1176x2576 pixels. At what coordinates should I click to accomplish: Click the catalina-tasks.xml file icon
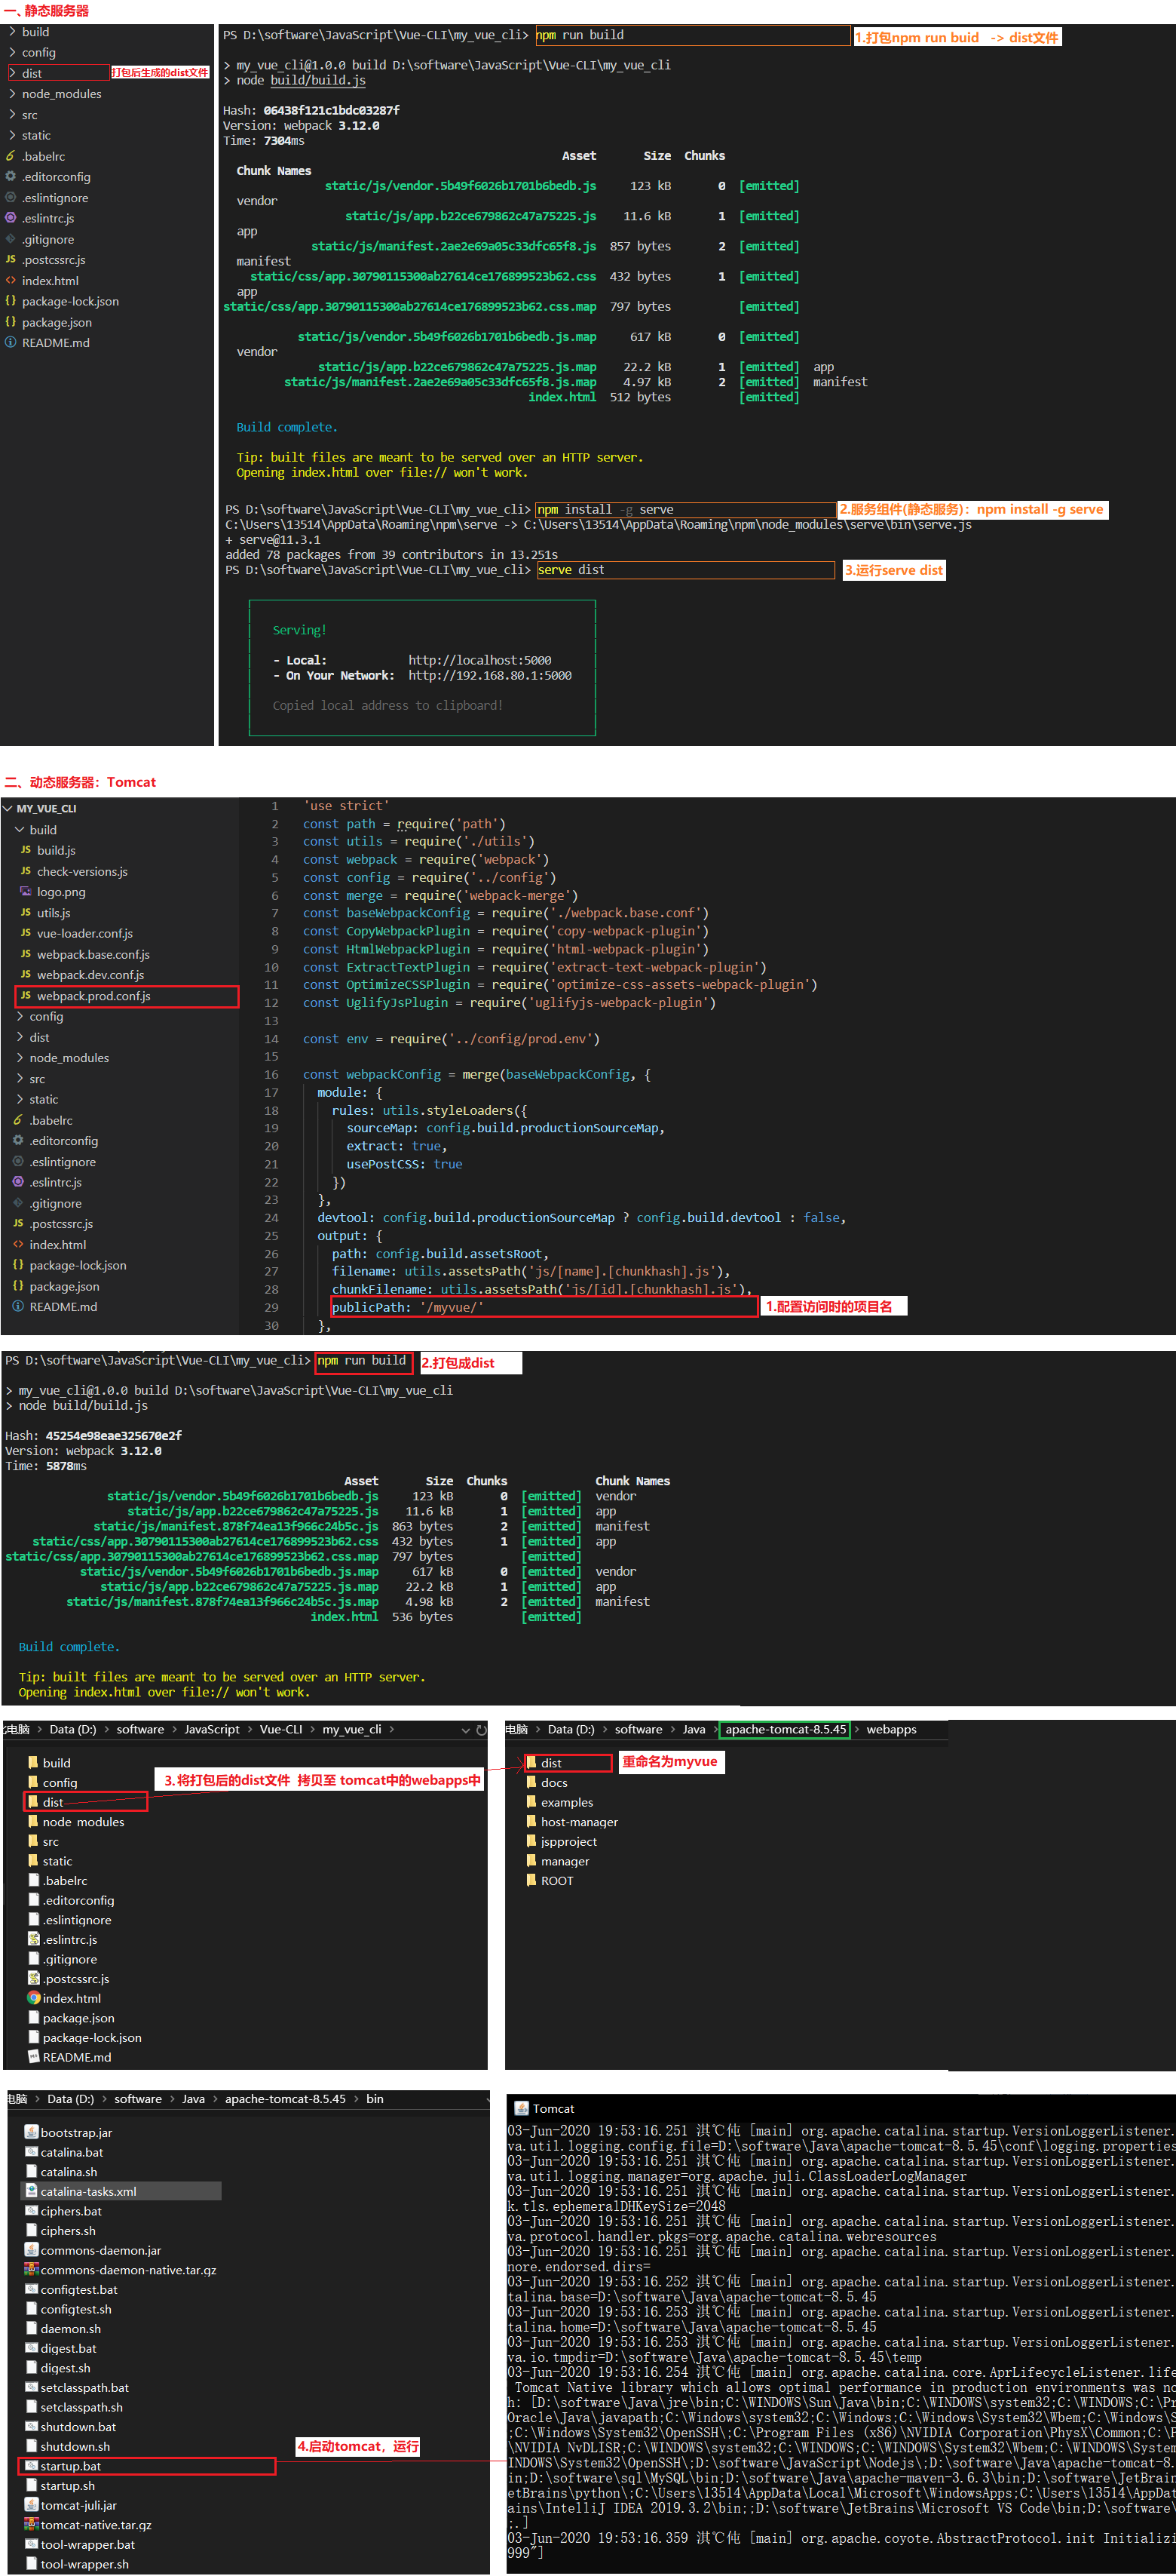[x=31, y=2190]
